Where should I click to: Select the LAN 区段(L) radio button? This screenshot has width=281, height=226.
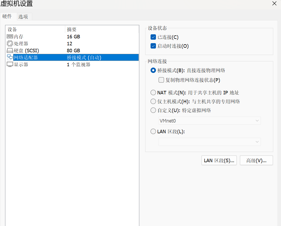pos(153,131)
